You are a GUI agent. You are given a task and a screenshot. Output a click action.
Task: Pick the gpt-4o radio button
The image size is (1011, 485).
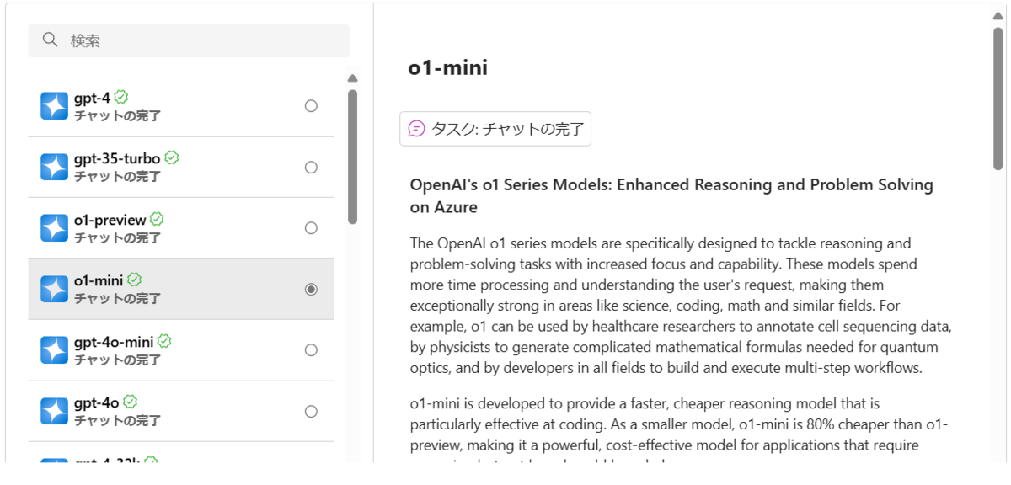pos(311,412)
